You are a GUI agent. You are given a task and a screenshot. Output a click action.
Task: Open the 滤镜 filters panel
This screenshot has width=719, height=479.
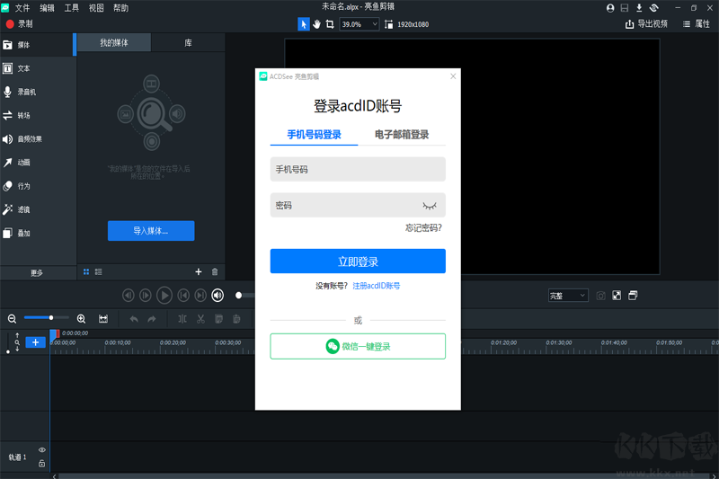[23, 209]
